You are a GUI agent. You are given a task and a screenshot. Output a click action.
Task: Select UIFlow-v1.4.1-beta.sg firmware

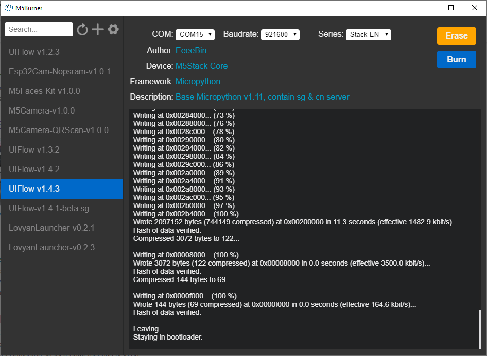pos(62,208)
